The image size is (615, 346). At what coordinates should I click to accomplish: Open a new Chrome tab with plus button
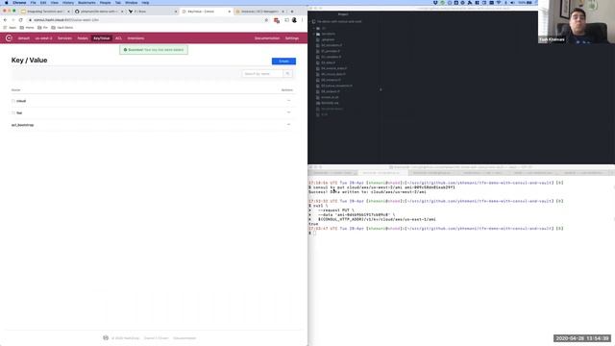click(x=292, y=12)
